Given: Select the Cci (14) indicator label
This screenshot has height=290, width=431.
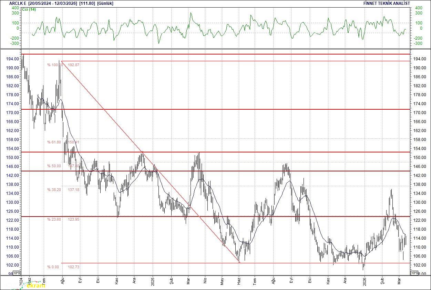Looking at the screenshot, I should coord(29,9).
